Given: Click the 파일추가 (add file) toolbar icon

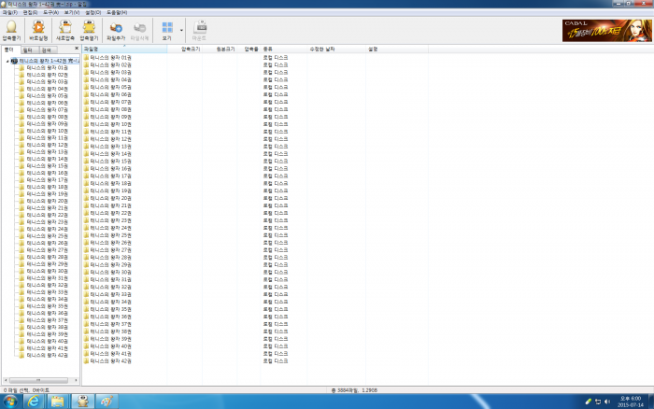Looking at the screenshot, I should click(117, 31).
